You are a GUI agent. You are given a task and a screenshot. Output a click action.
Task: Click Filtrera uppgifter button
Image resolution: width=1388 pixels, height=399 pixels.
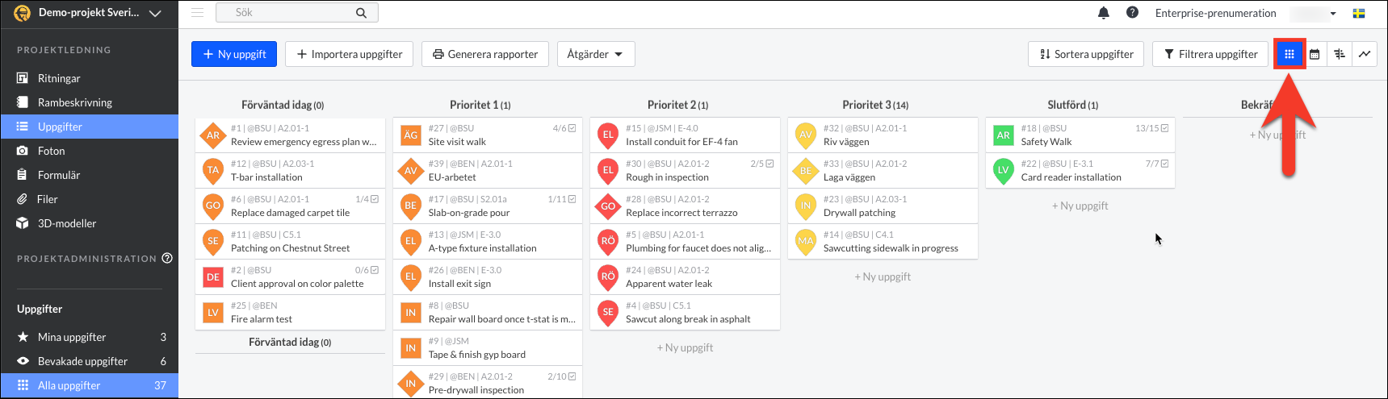(x=1210, y=54)
